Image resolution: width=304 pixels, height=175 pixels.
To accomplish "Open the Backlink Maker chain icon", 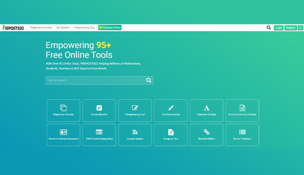I will pyautogui.click(x=206, y=132).
